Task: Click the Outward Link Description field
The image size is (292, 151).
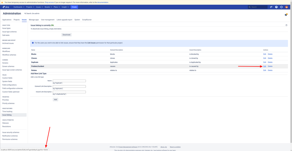Action: 69,86
